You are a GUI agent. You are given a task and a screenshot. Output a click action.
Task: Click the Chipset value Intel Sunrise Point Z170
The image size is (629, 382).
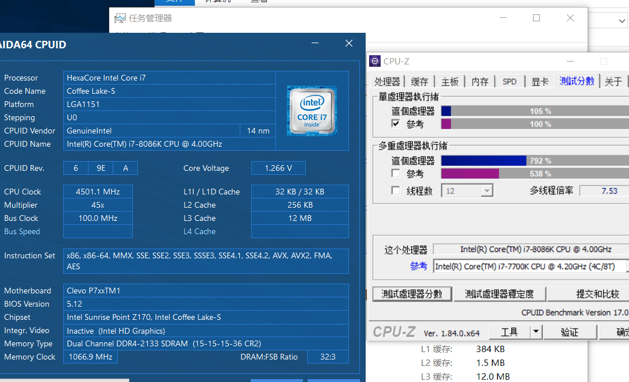pyautogui.click(x=206, y=317)
